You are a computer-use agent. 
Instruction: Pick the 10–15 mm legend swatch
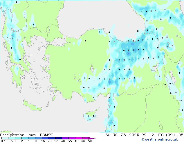tap(38, 138)
